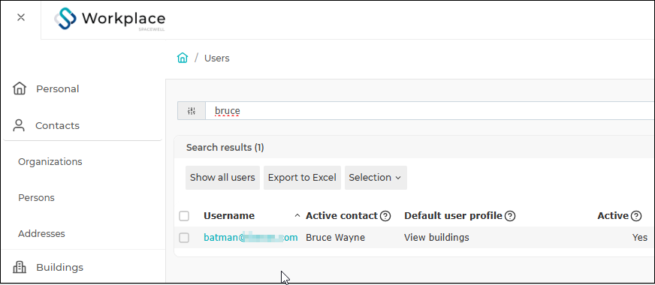
Task: Open the Selection dropdown
Action: pyautogui.click(x=376, y=178)
